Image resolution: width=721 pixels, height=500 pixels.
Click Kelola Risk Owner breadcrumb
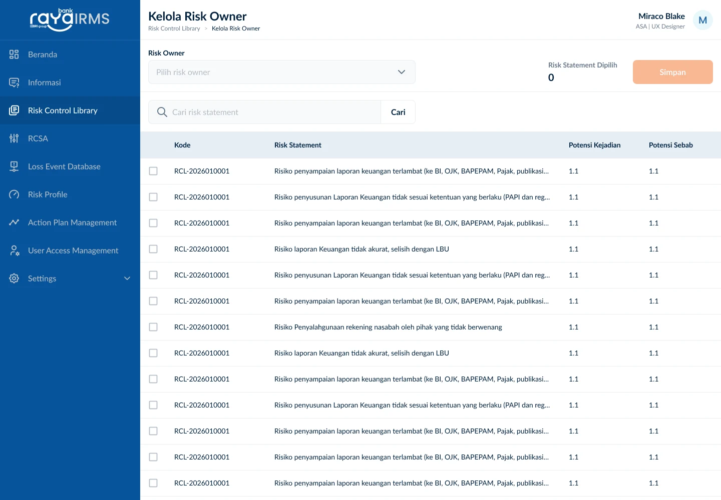(x=236, y=28)
